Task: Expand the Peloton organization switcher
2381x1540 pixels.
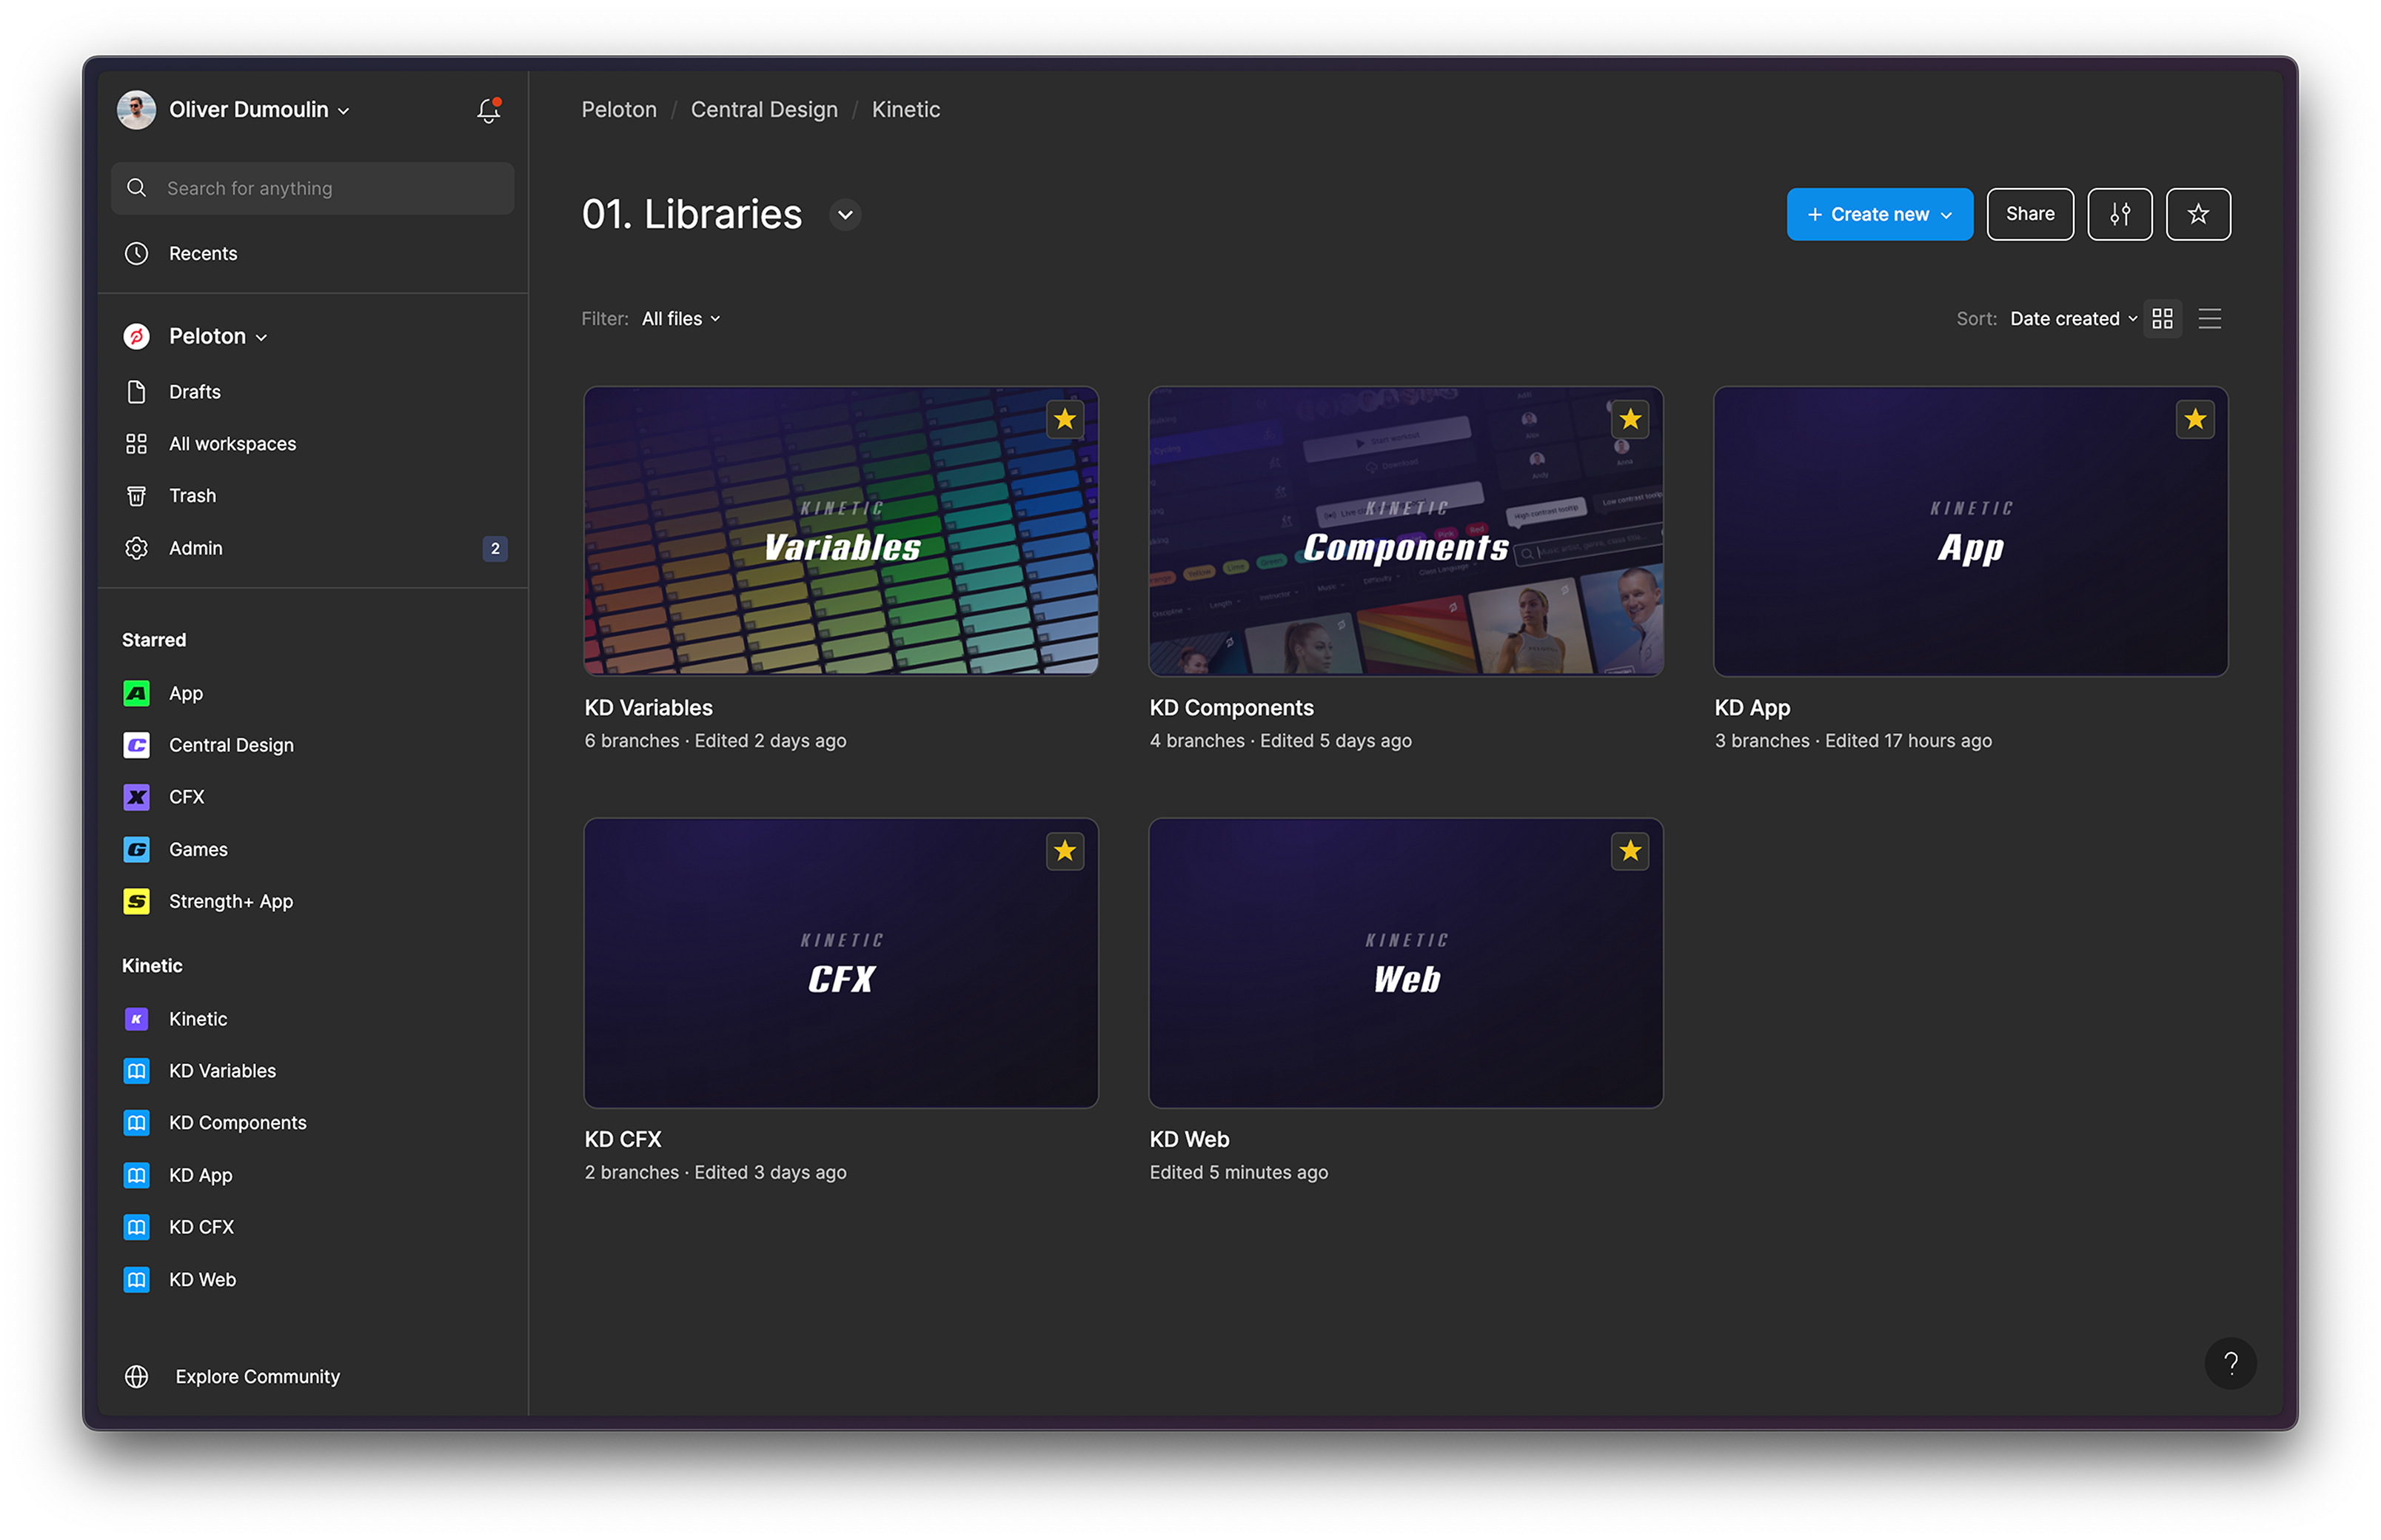Action: (x=218, y=336)
